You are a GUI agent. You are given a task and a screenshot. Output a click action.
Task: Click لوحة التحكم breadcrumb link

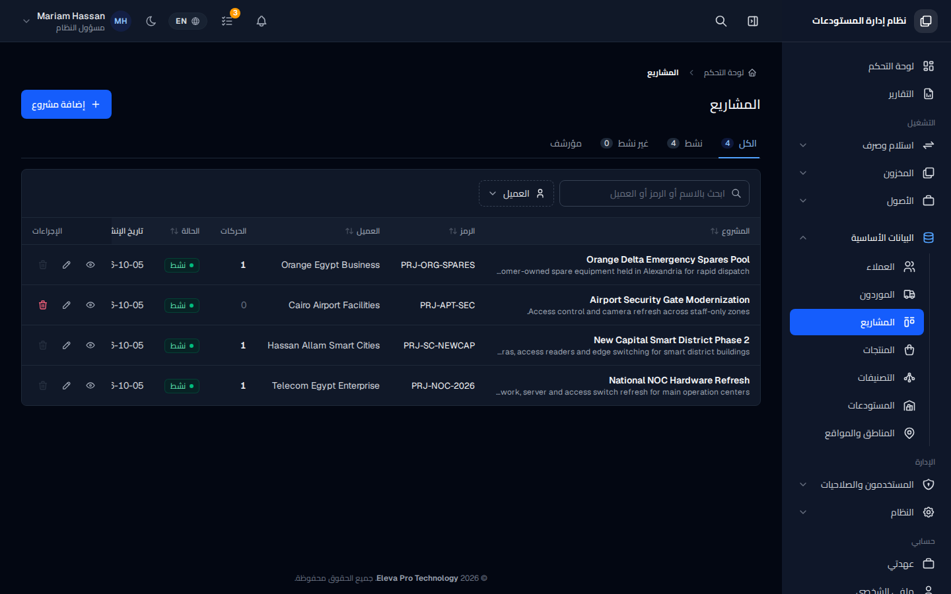(x=730, y=73)
